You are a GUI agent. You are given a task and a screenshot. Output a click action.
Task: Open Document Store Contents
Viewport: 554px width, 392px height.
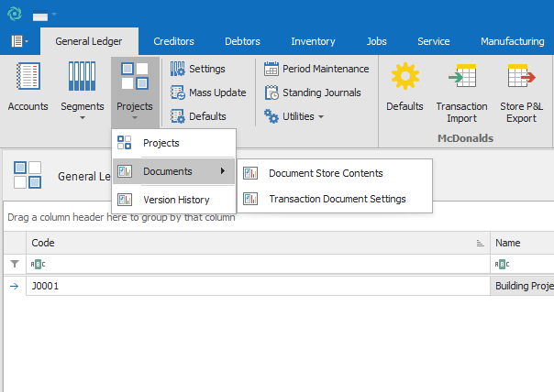[326, 173]
